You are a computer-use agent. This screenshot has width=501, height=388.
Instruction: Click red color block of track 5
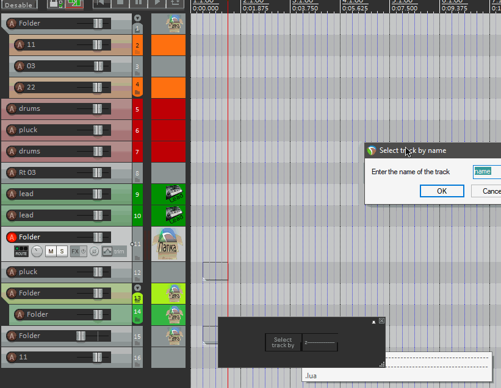168,109
